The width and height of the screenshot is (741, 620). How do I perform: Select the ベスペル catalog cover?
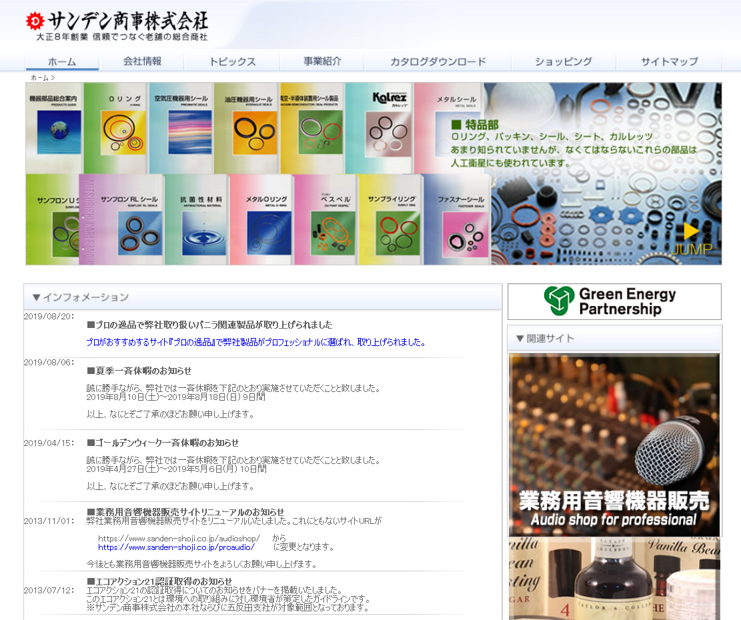pos(327,220)
